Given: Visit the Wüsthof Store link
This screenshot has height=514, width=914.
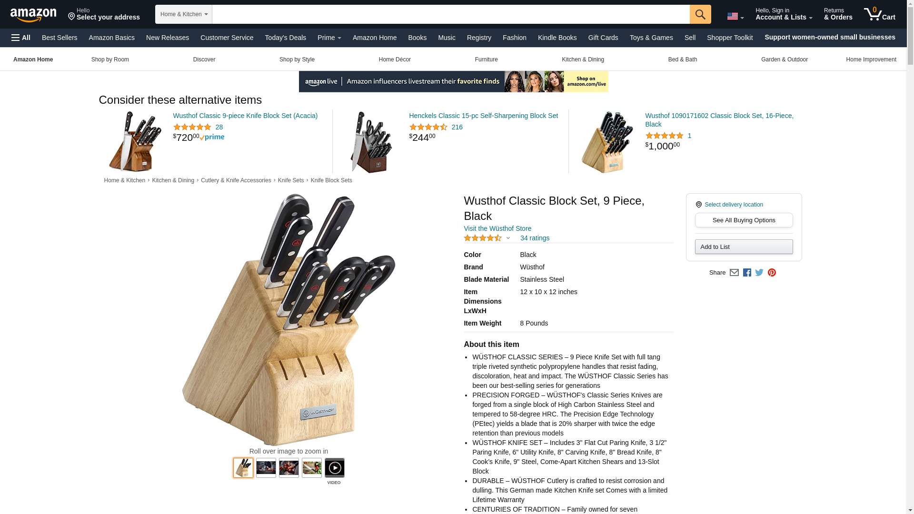Looking at the screenshot, I should coord(497,228).
